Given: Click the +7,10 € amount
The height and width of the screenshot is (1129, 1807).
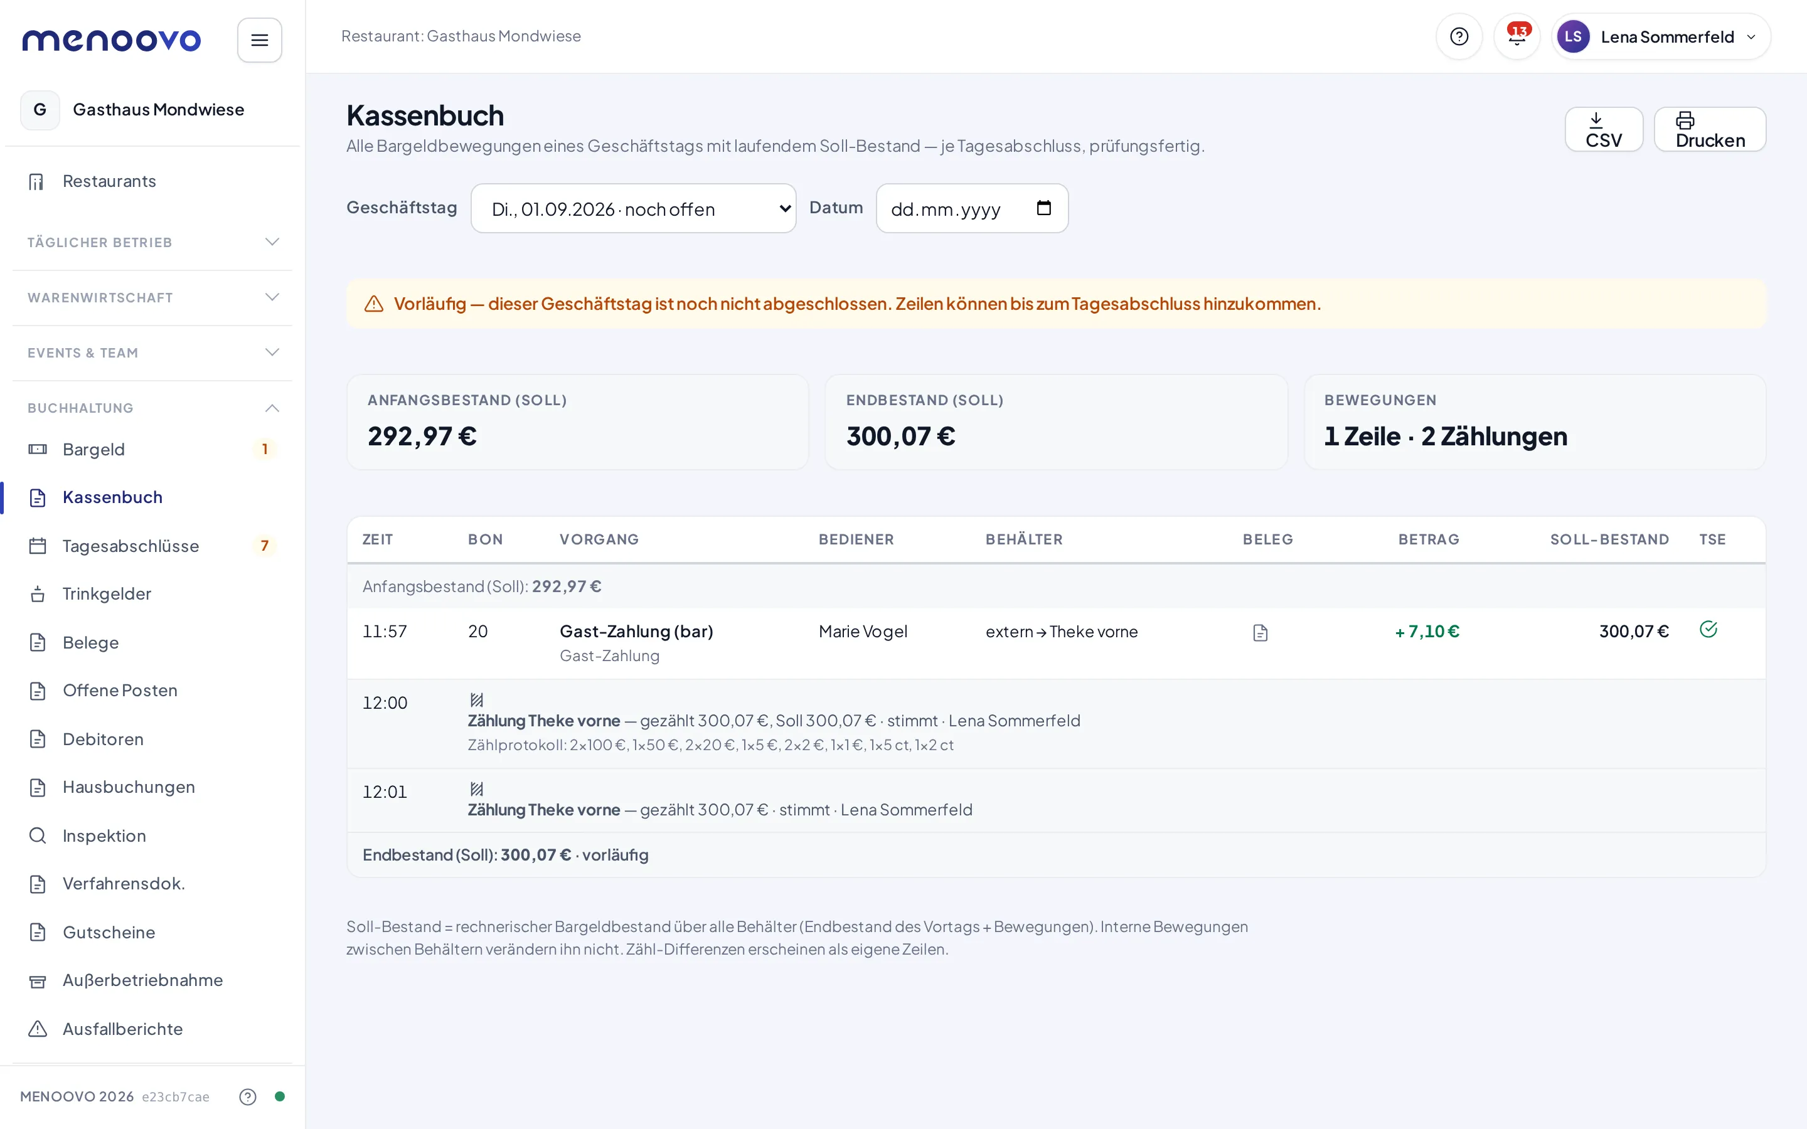Looking at the screenshot, I should coord(1427,632).
